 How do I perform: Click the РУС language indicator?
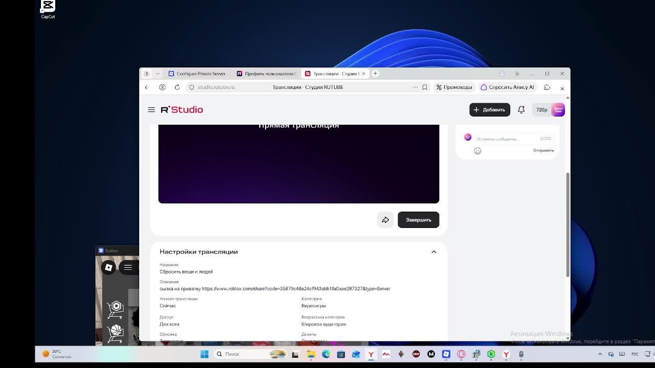(x=635, y=354)
